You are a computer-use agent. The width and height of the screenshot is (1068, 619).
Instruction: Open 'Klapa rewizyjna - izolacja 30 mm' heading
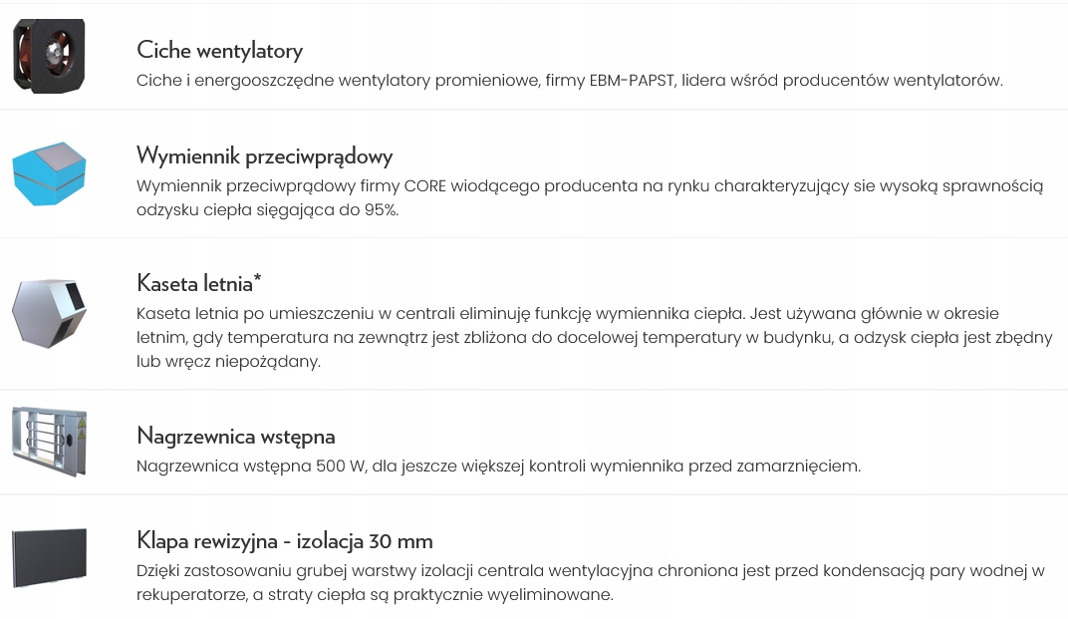pyautogui.click(x=285, y=541)
